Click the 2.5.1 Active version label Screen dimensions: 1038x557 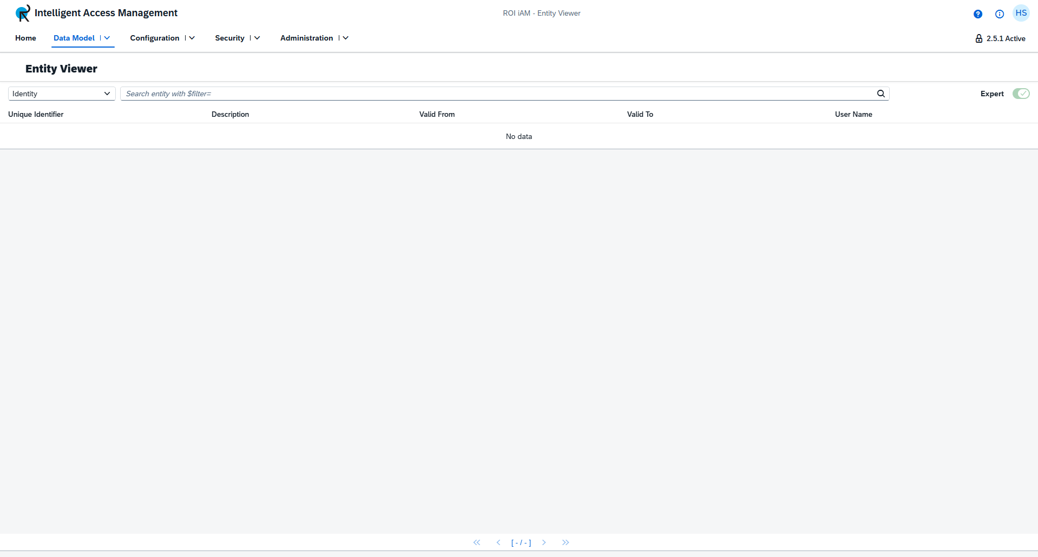click(1006, 38)
